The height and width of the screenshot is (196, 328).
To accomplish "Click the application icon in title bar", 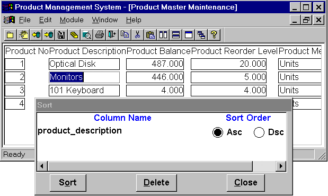I will click(x=8, y=7).
